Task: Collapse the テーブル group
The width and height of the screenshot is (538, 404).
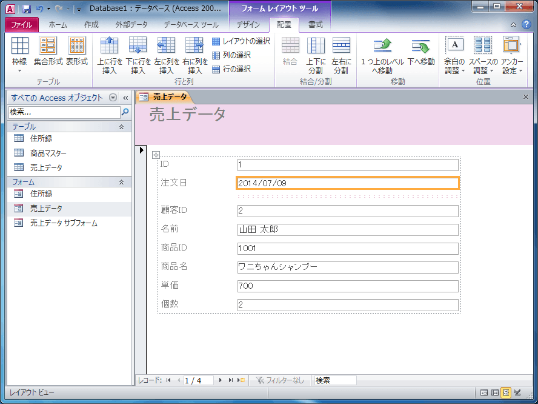Action: tap(121, 127)
